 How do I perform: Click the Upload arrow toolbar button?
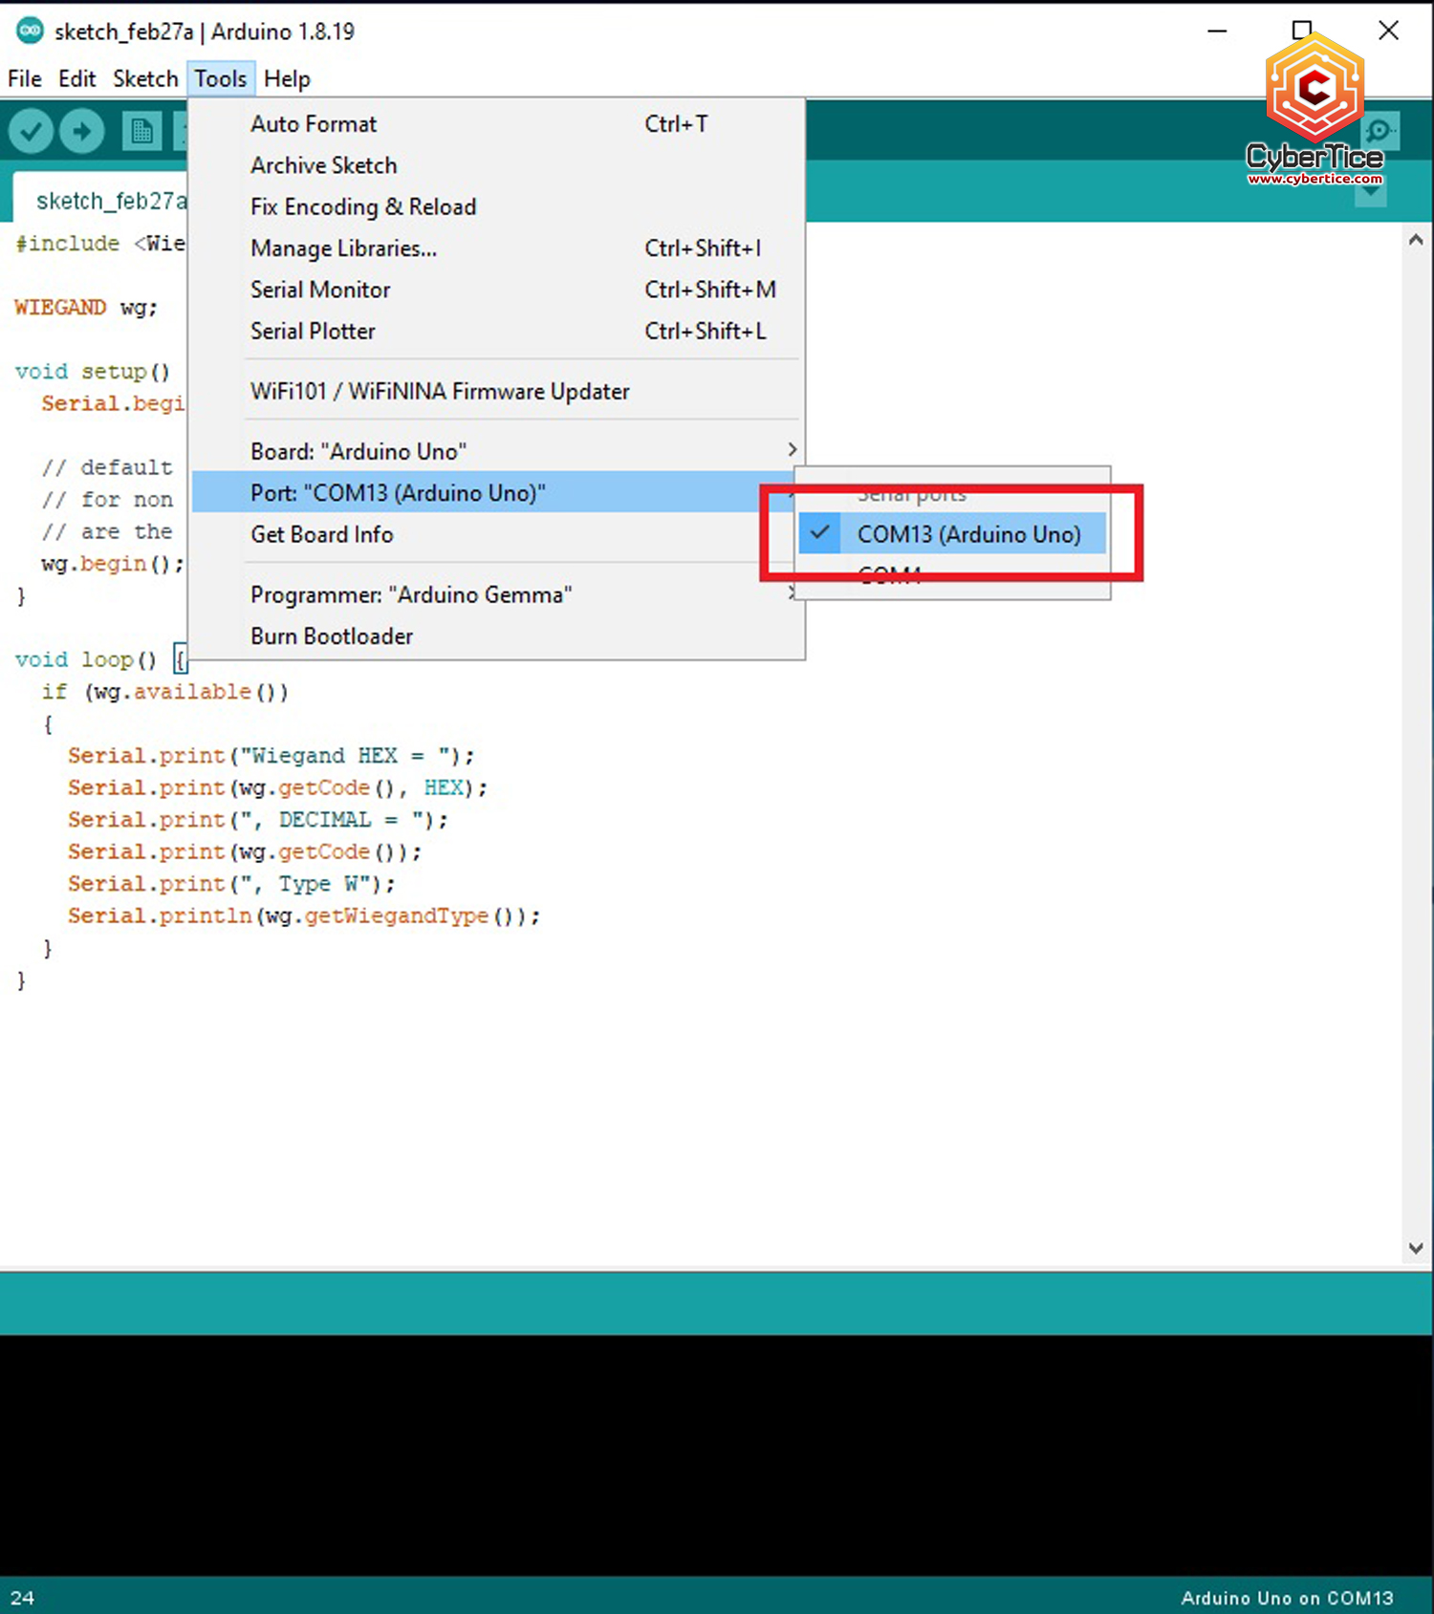point(82,131)
